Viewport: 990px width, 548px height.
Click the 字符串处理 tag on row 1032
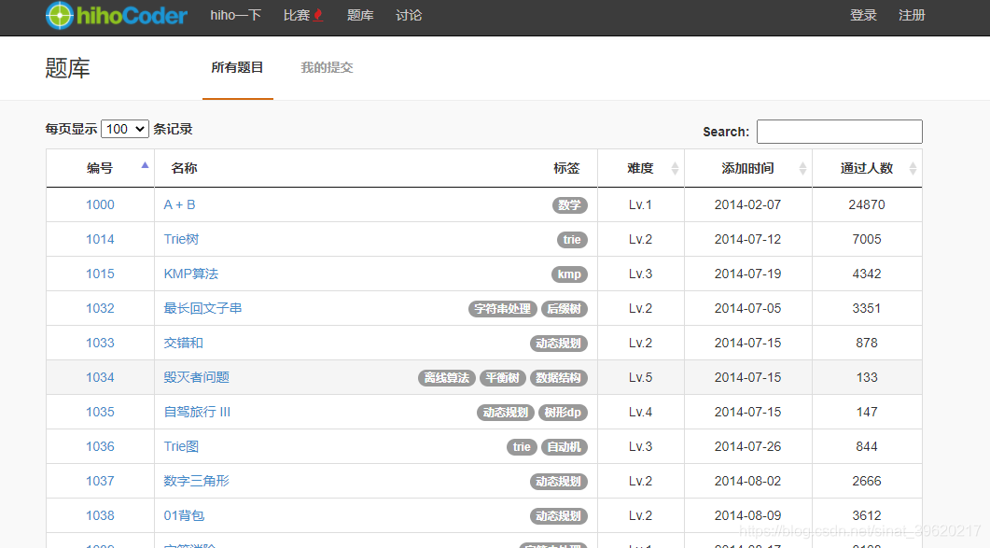coord(503,308)
